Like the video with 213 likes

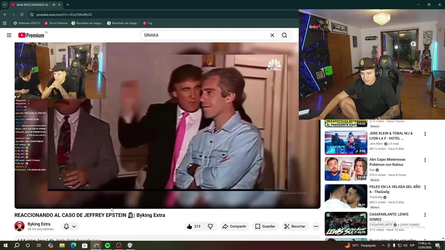tap(193, 226)
